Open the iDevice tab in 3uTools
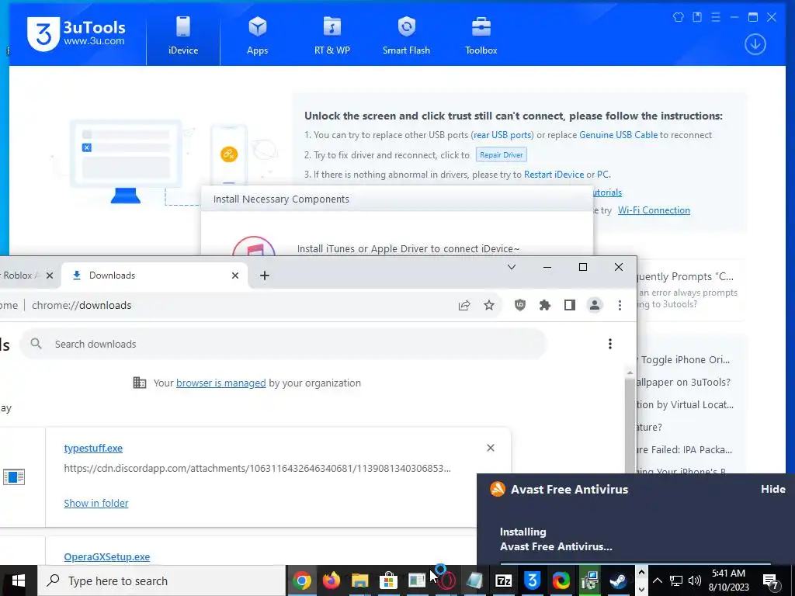795x596 pixels. point(183,36)
